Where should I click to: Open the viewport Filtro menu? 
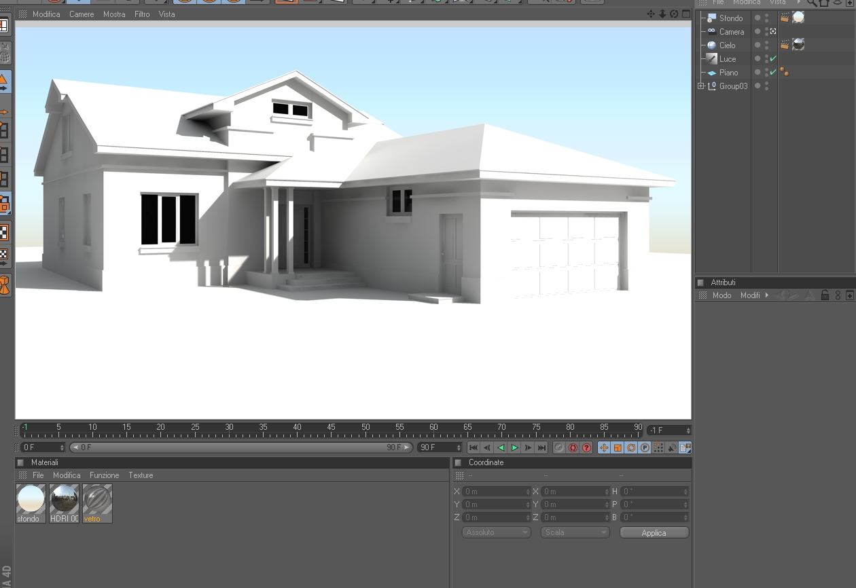click(142, 14)
